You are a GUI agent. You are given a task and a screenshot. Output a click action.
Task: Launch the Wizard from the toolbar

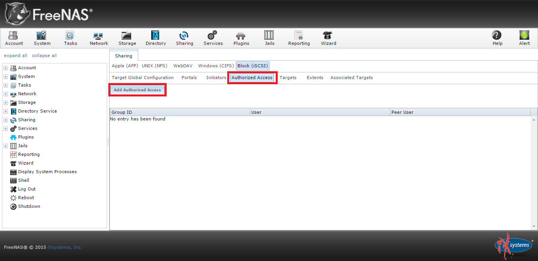click(x=328, y=38)
